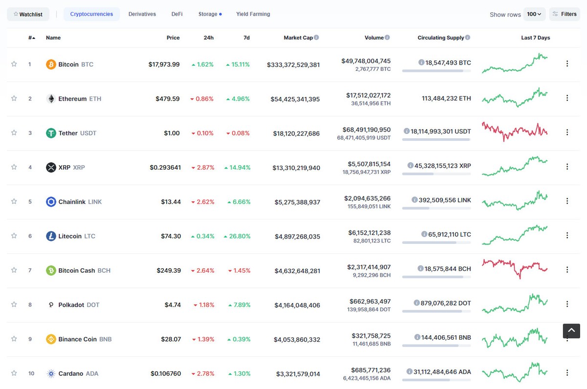587x389 pixels.
Task: Open the Filters panel
Action: [x=564, y=14]
